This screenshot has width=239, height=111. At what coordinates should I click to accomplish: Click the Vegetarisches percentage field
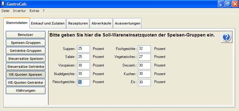(144, 57)
